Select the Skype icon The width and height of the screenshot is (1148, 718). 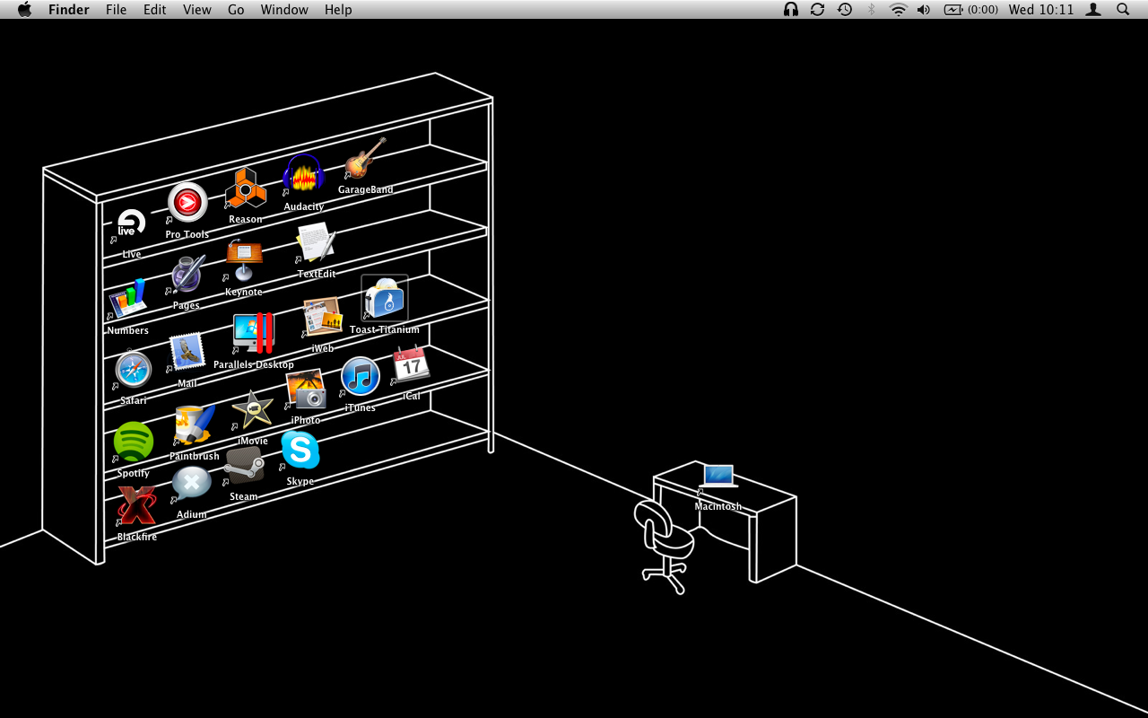(300, 451)
